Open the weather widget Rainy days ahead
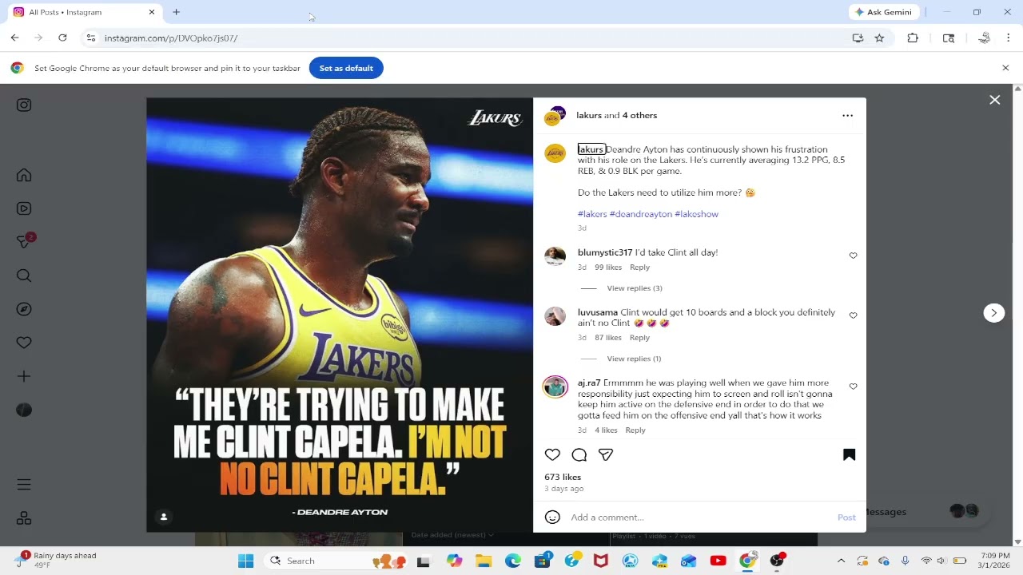 [56, 560]
